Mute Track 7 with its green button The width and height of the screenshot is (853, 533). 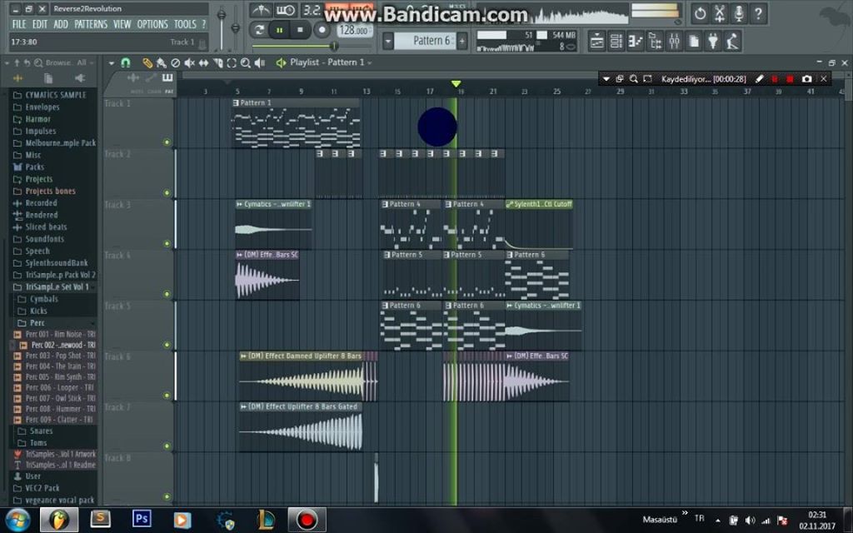click(x=167, y=446)
